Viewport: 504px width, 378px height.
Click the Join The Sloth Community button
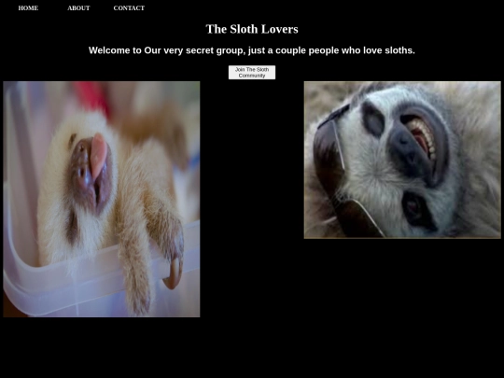click(252, 72)
